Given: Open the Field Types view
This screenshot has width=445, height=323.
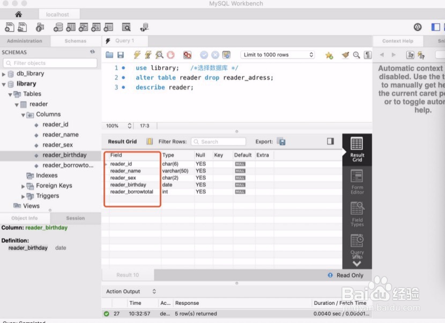Looking at the screenshot, I should point(357,214).
